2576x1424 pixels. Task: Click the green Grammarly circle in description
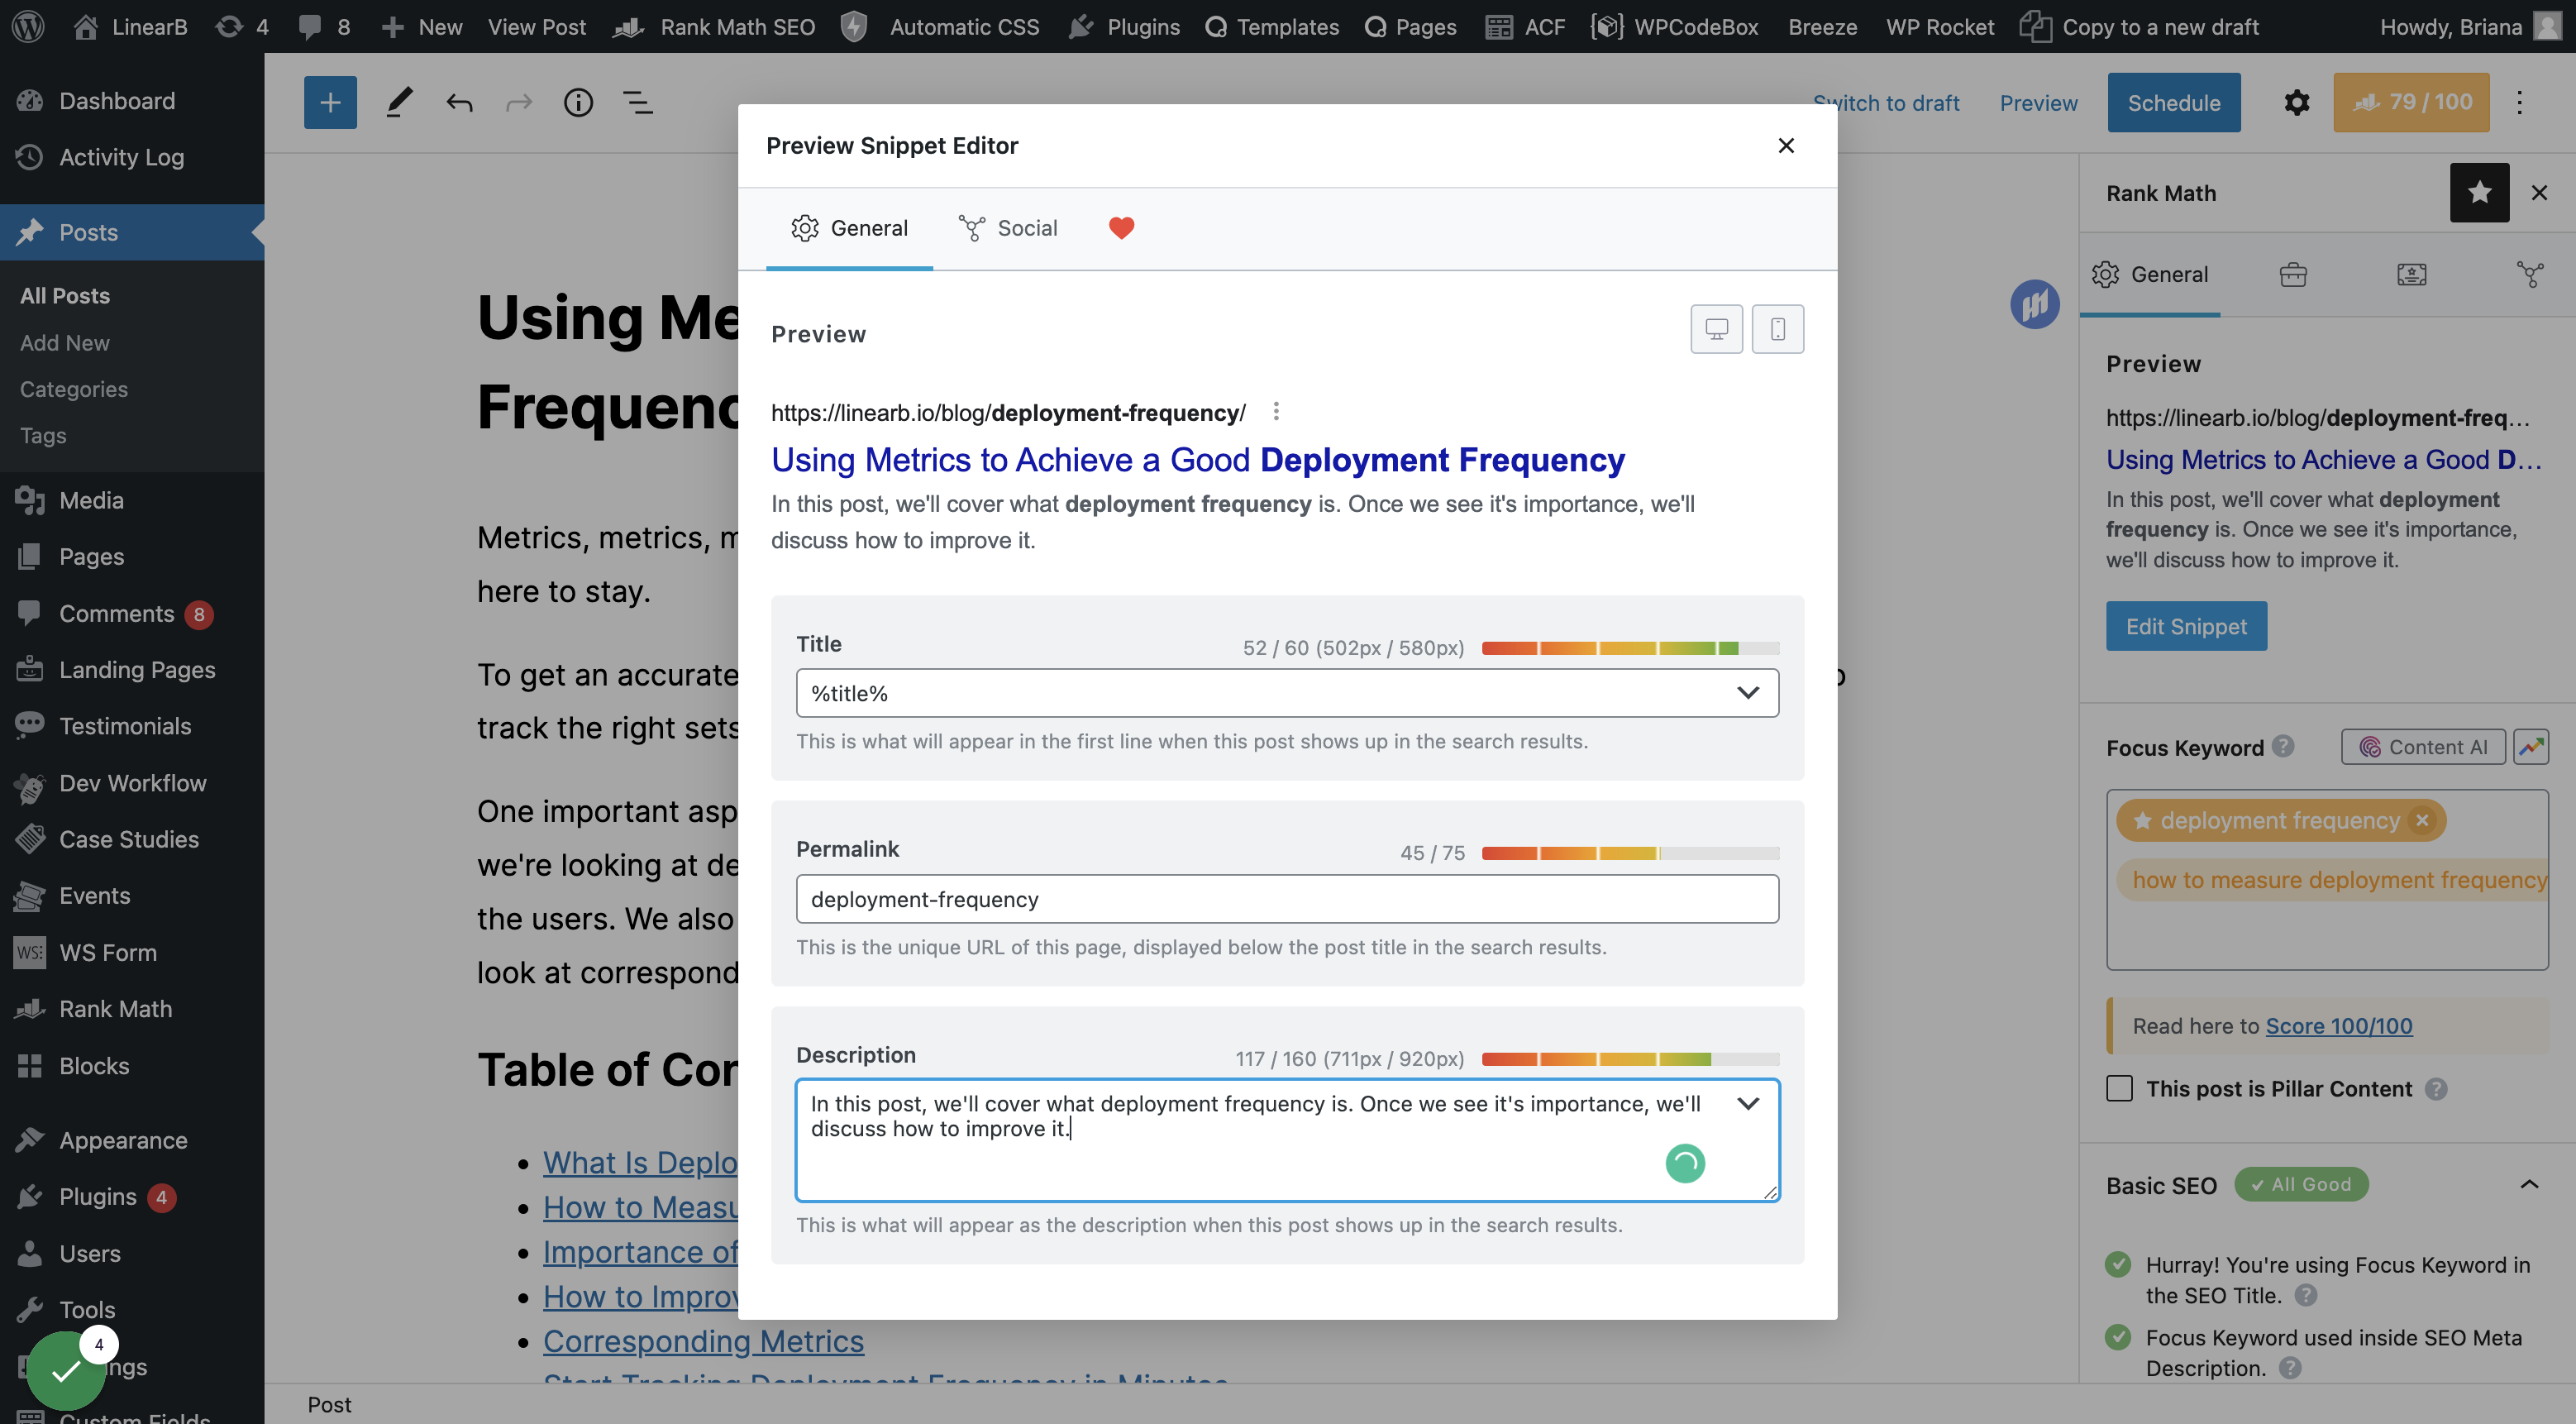(x=1685, y=1163)
